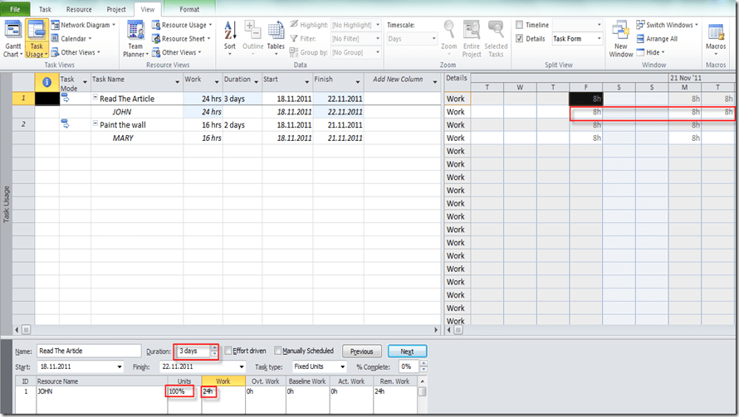Uncheck the Details checkbox
739x417 pixels.
click(520, 38)
